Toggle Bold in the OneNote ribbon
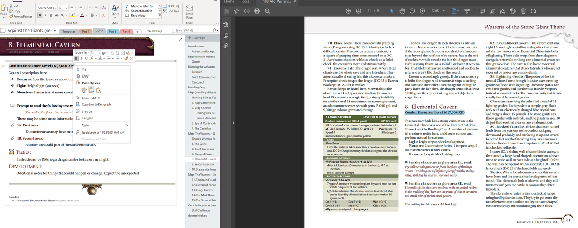Screen dimensions: 578x228 click(x=40, y=15)
